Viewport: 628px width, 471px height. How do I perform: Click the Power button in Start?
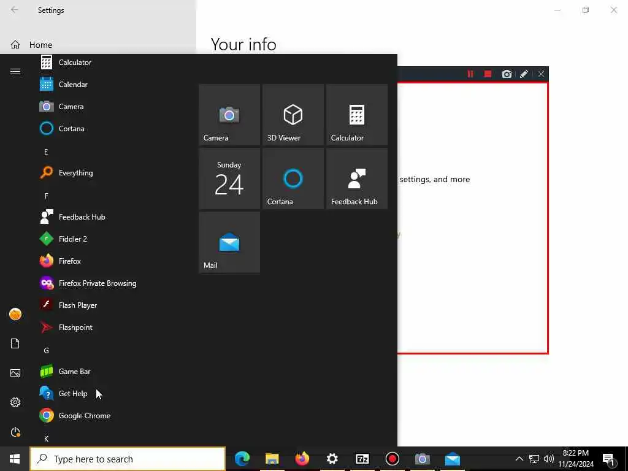[15, 432]
